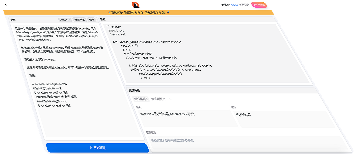Click the 提示: label in the problem
The height and width of the screenshot is (154, 356).
(x=33, y=76)
